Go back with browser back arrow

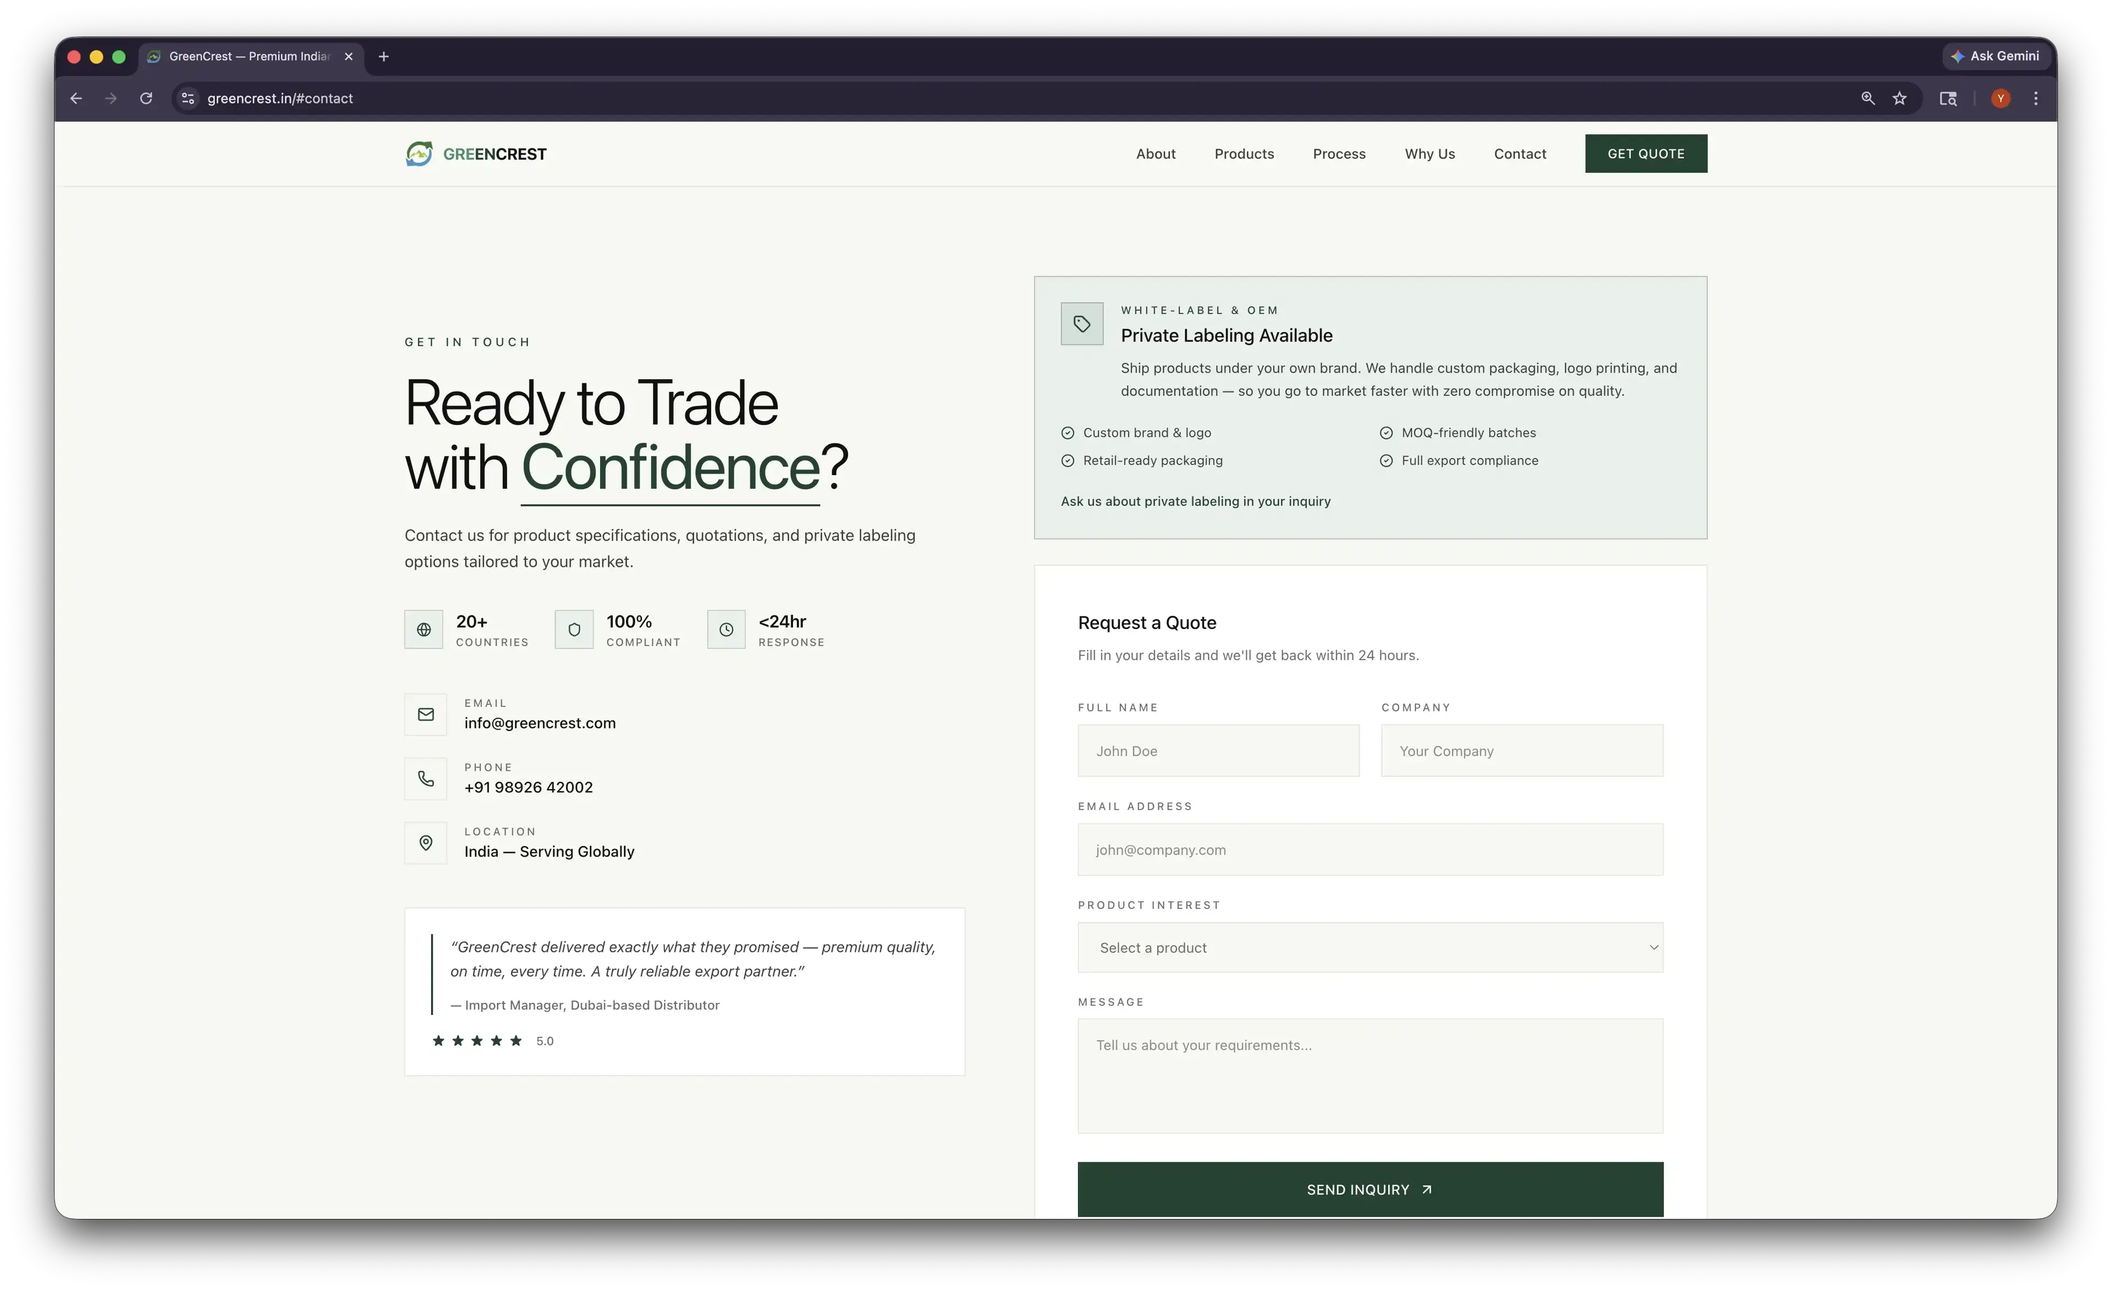click(x=76, y=98)
